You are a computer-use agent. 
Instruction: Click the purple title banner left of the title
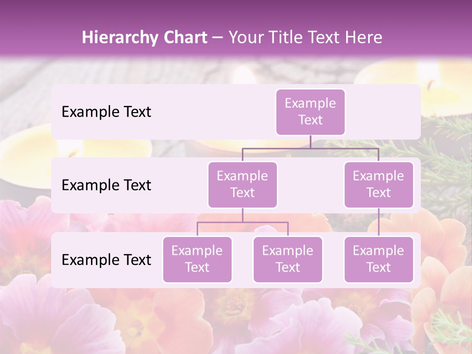coord(39,34)
